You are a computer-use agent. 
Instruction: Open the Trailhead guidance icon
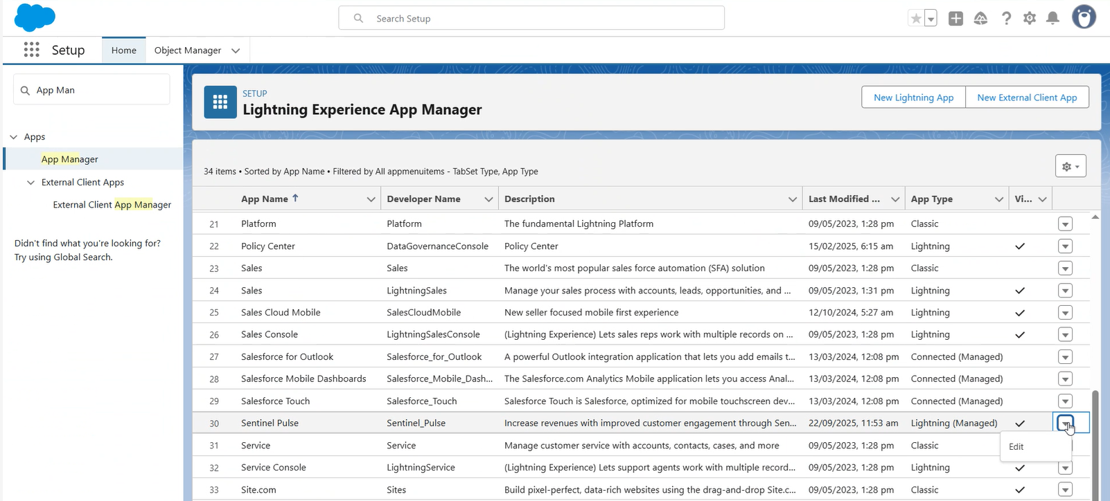(980, 19)
